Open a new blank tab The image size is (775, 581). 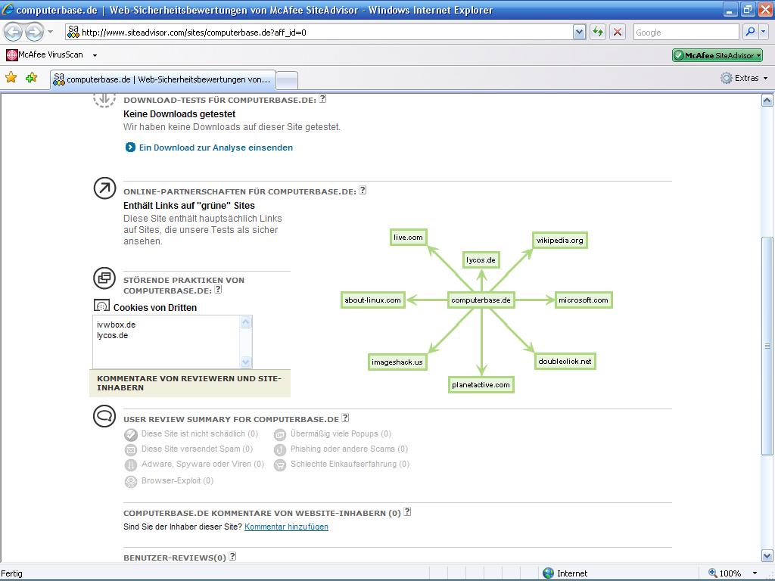tap(287, 80)
